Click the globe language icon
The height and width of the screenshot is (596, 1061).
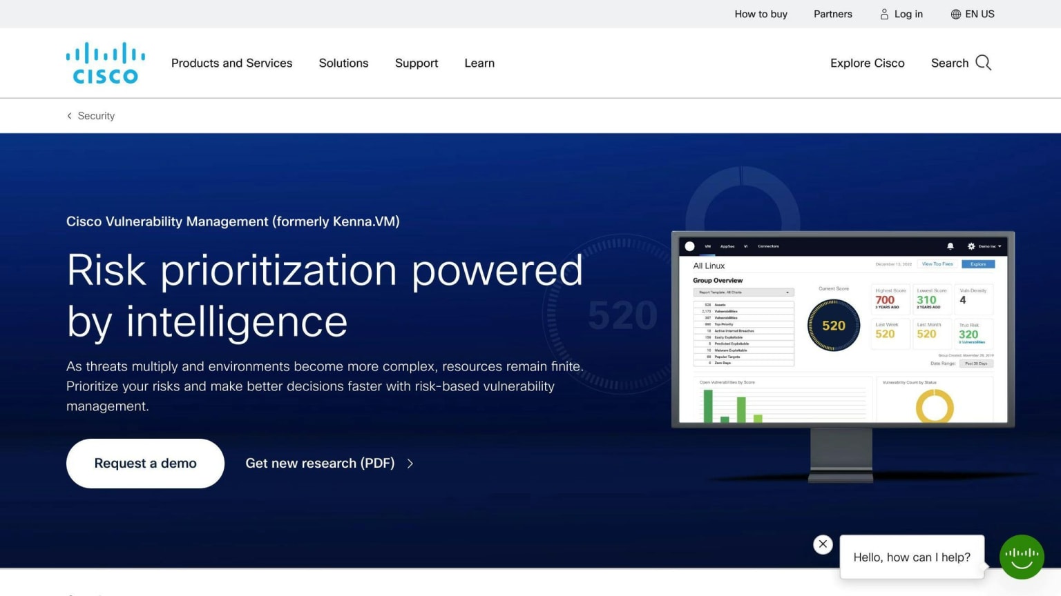point(956,14)
